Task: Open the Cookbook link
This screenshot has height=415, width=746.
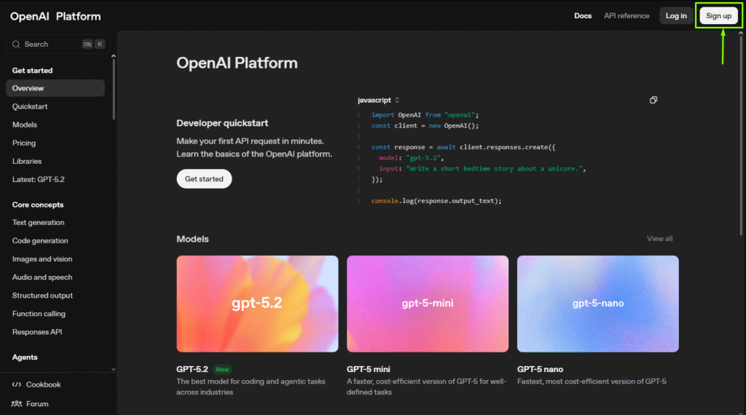Action: point(43,384)
